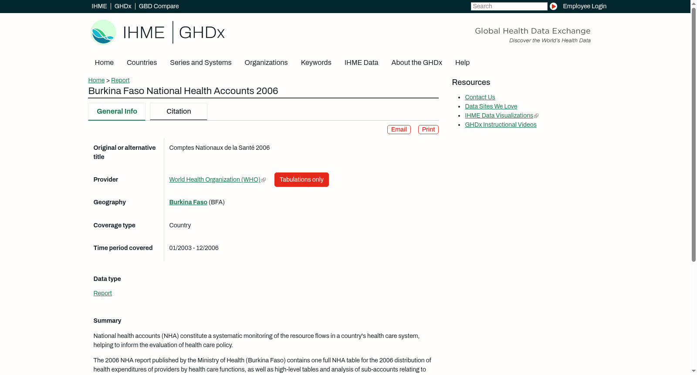Click external link icon beside IHME Data Visualizations

536,116
